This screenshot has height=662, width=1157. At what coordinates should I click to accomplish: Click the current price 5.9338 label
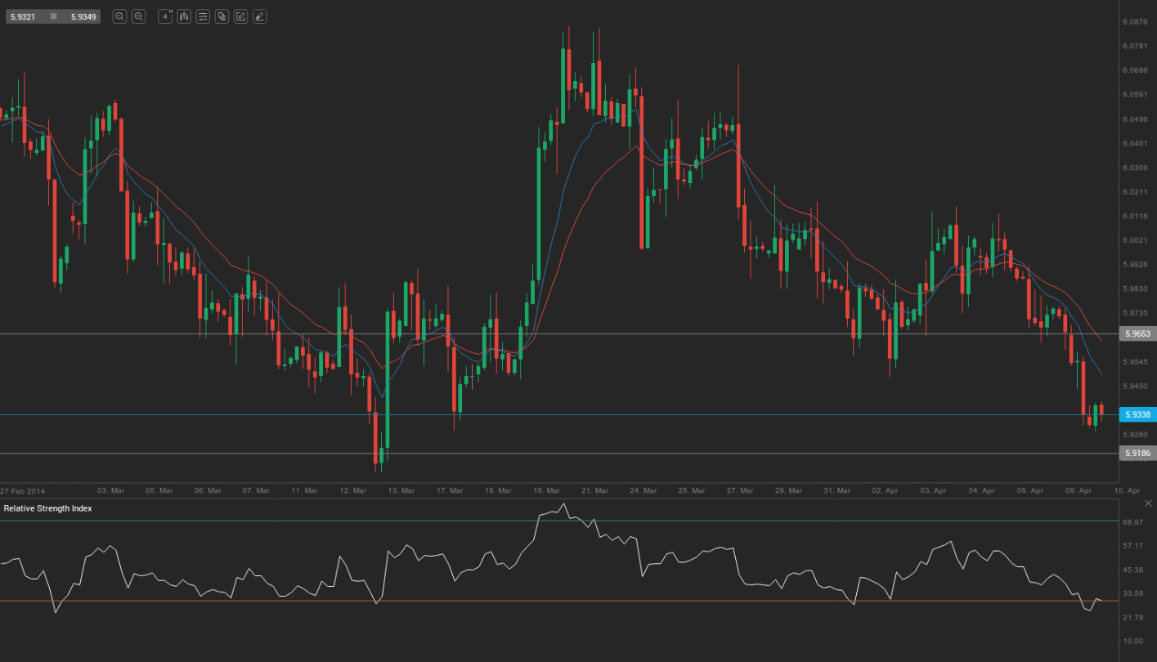1137,415
